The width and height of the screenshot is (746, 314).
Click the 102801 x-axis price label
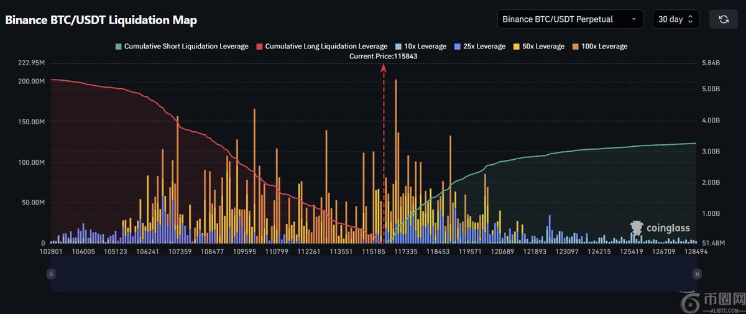(51, 252)
